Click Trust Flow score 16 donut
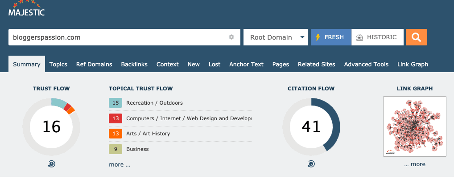 (x=51, y=126)
